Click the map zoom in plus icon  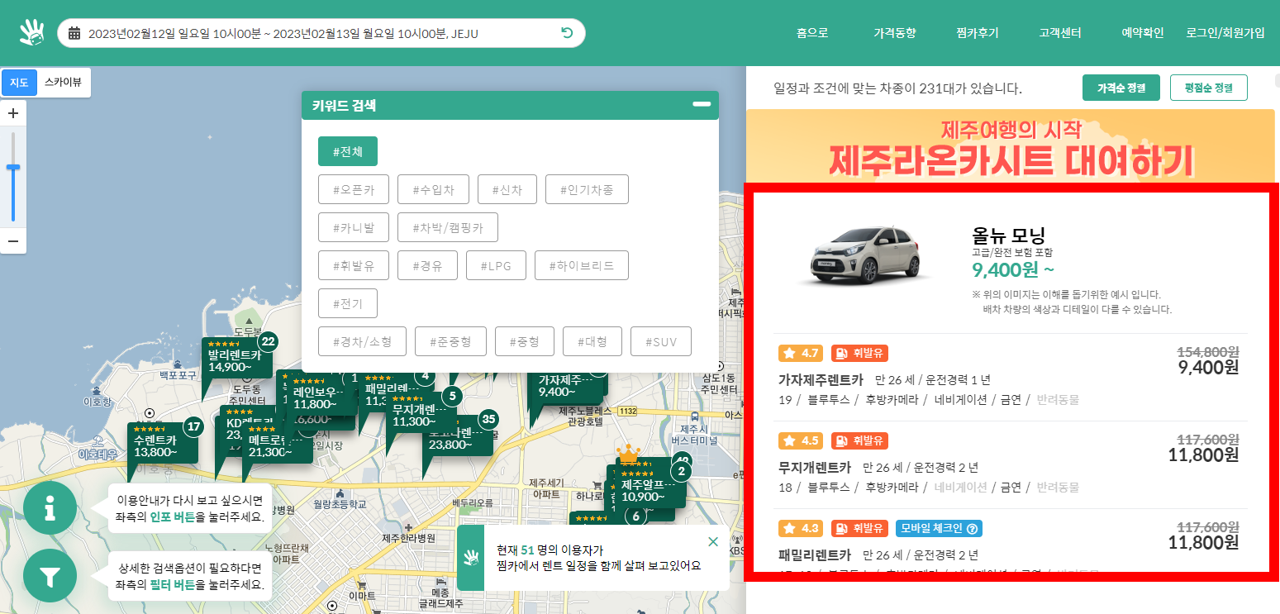click(x=12, y=112)
